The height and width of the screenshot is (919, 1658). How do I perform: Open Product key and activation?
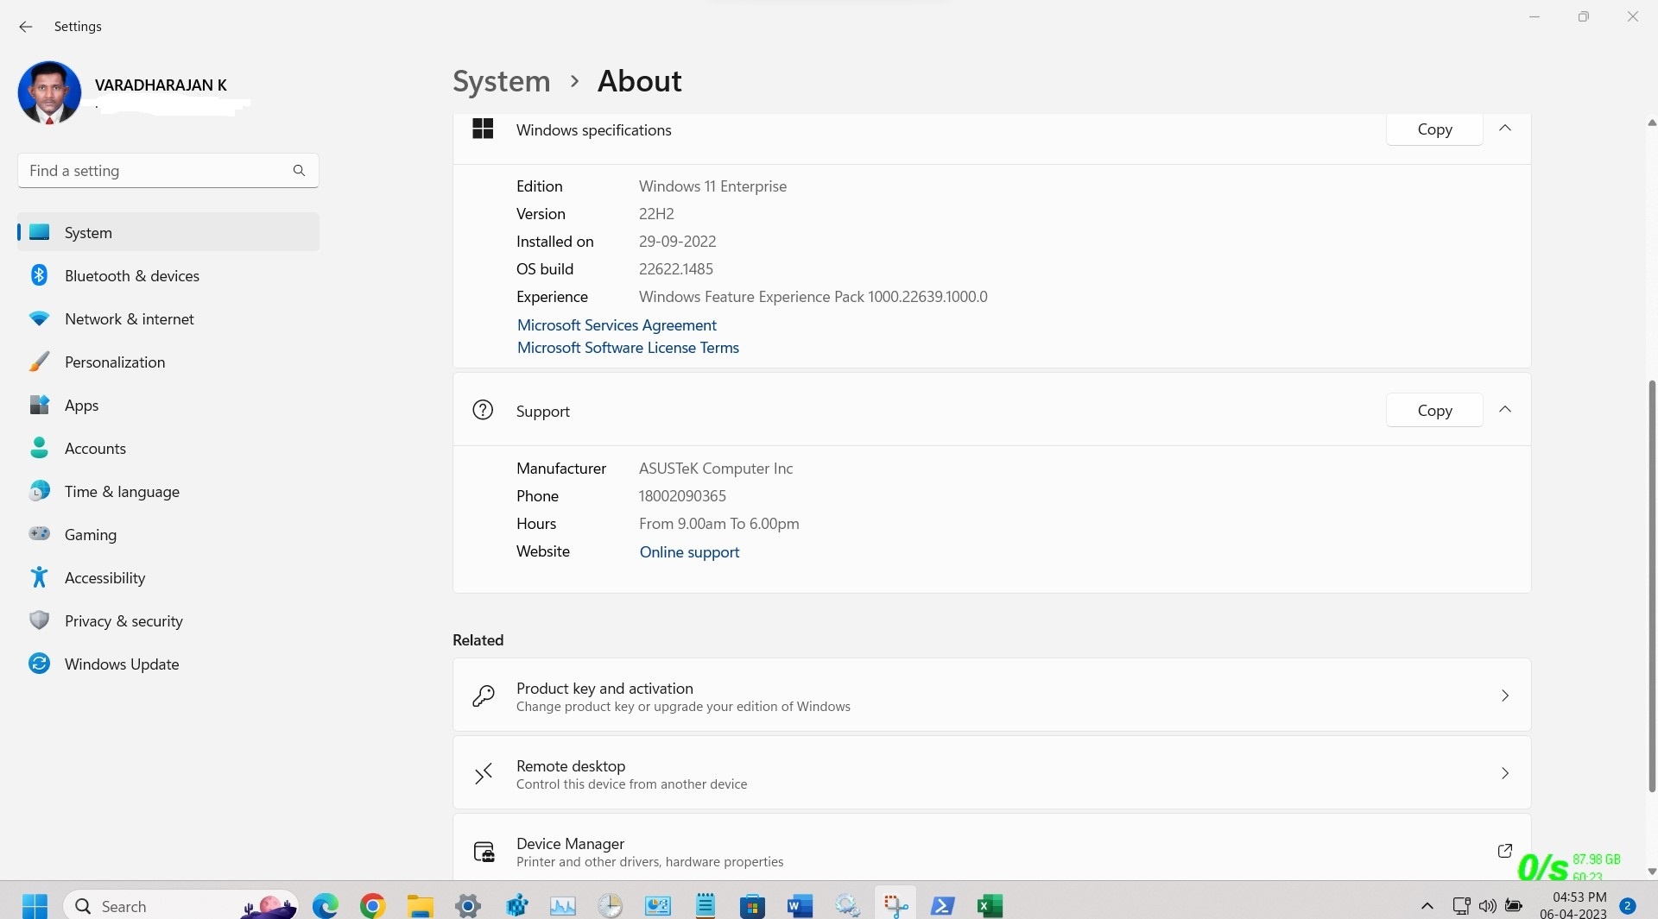tap(991, 696)
